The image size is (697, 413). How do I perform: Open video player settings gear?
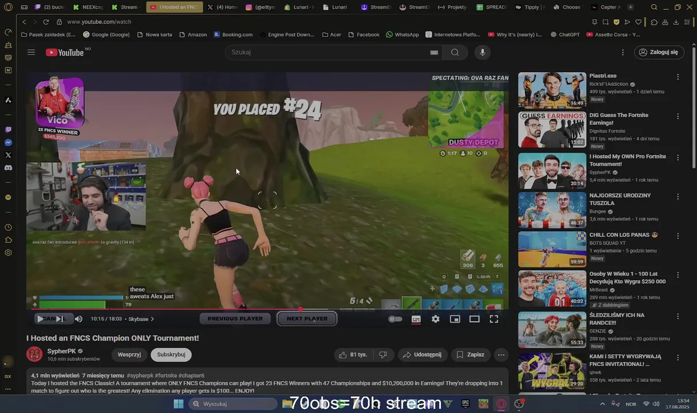point(436,319)
